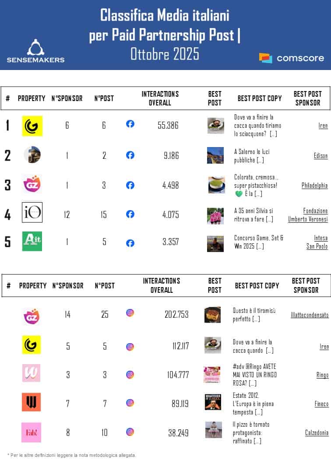Image resolution: width=331 pixels, height=463 pixels.
Task: View the pistachio dessert post thumbnail
Action: click(215, 185)
